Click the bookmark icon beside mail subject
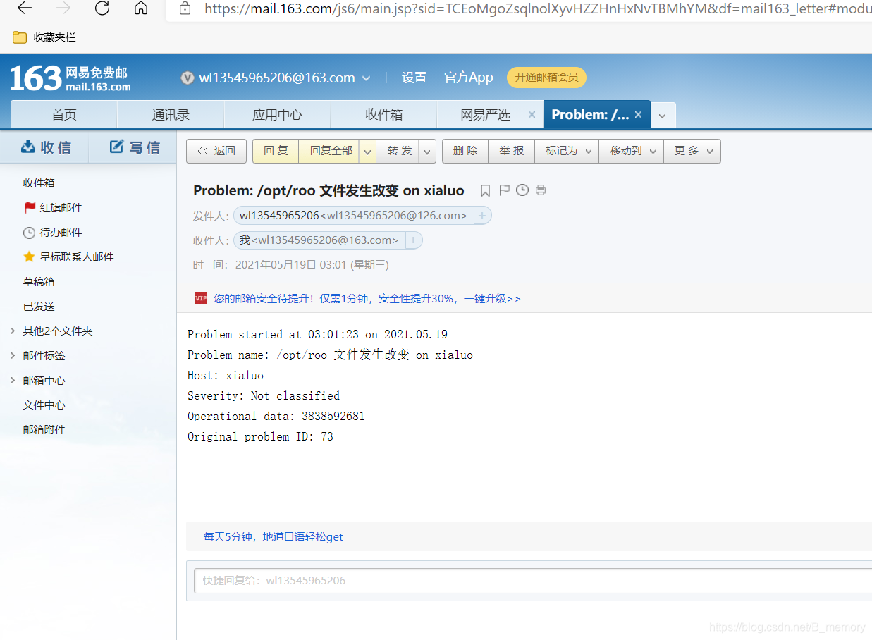Image resolution: width=872 pixels, height=640 pixels. [x=485, y=190]
